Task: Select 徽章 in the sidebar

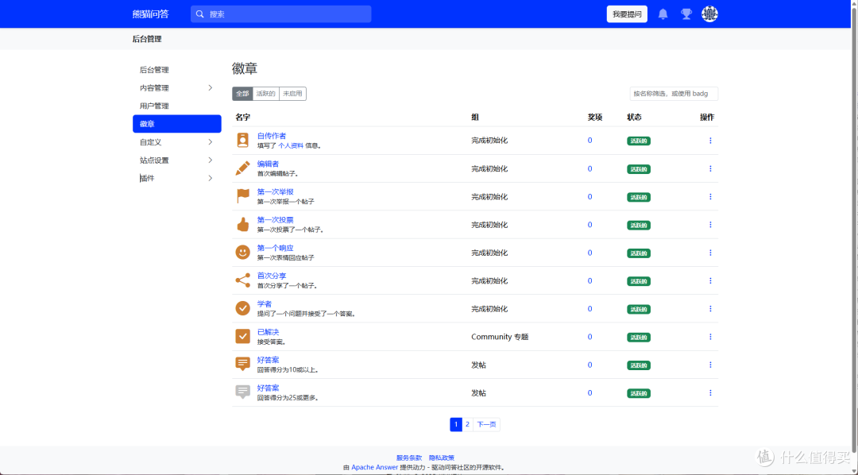Action: 176,124
